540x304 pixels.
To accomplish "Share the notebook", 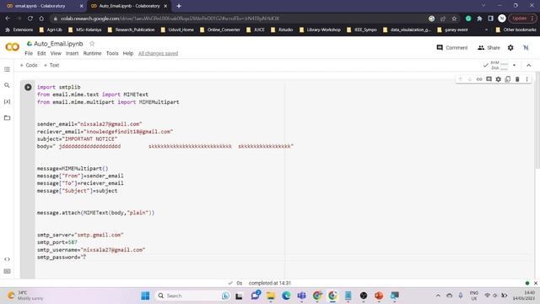I will 489,47.
